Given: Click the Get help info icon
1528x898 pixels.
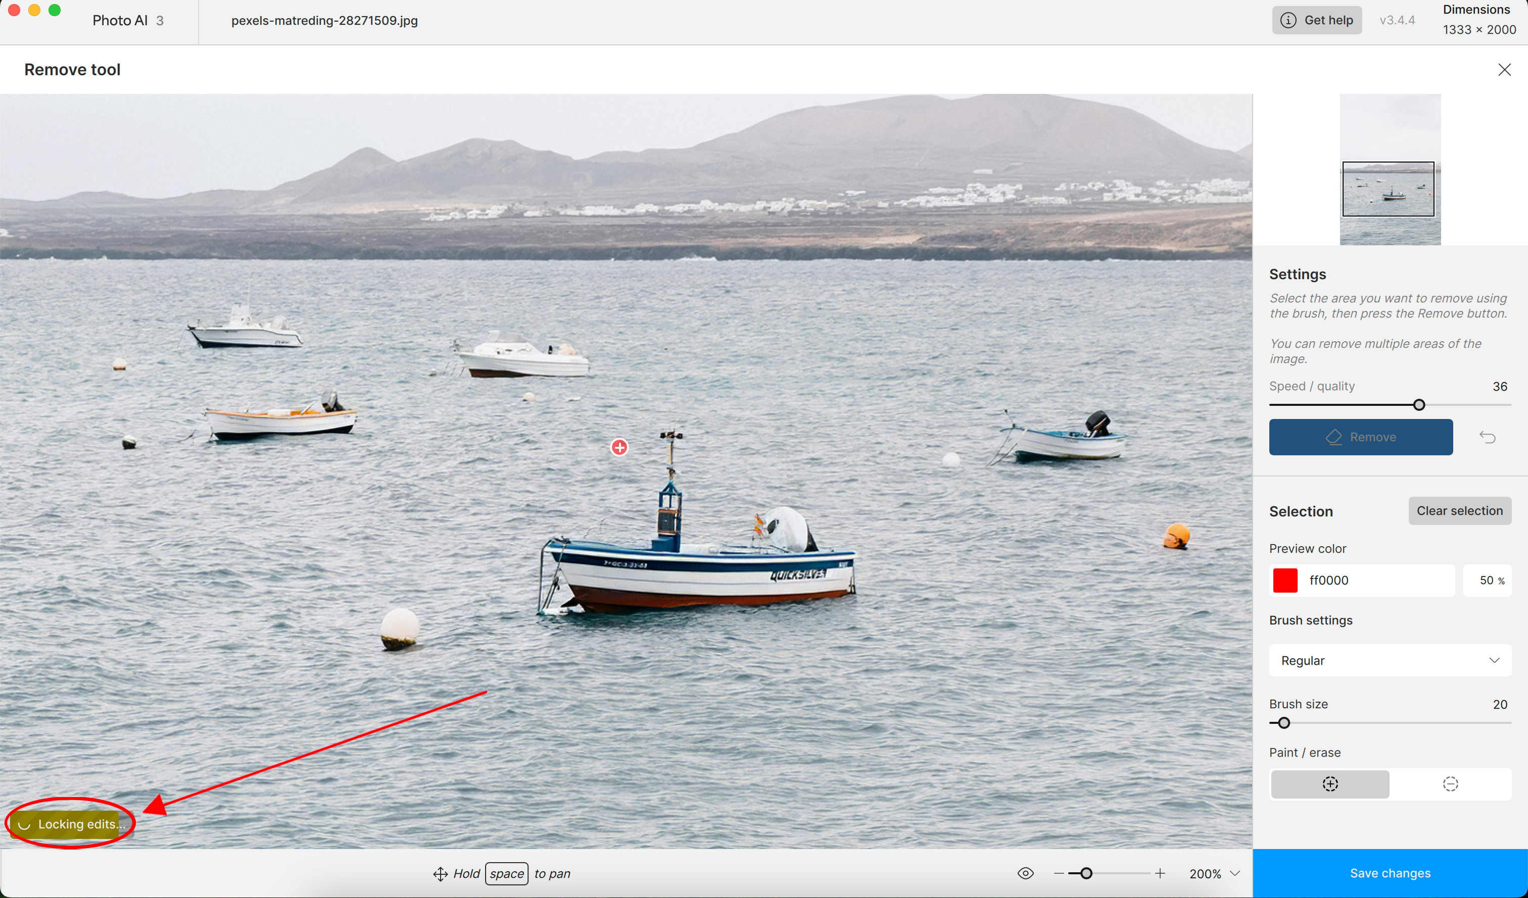Looking at the screenshot, I should click(1288, 20).
